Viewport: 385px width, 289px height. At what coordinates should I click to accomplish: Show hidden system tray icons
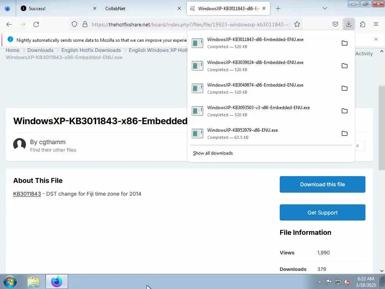point(320,282)
